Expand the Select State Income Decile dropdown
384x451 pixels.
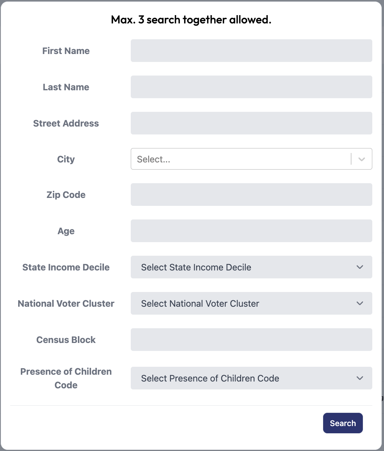(251, 267)
